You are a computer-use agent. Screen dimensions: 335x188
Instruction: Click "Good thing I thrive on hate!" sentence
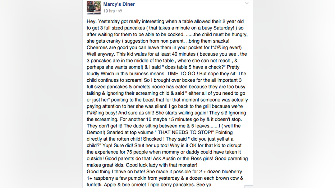(116, 171)
